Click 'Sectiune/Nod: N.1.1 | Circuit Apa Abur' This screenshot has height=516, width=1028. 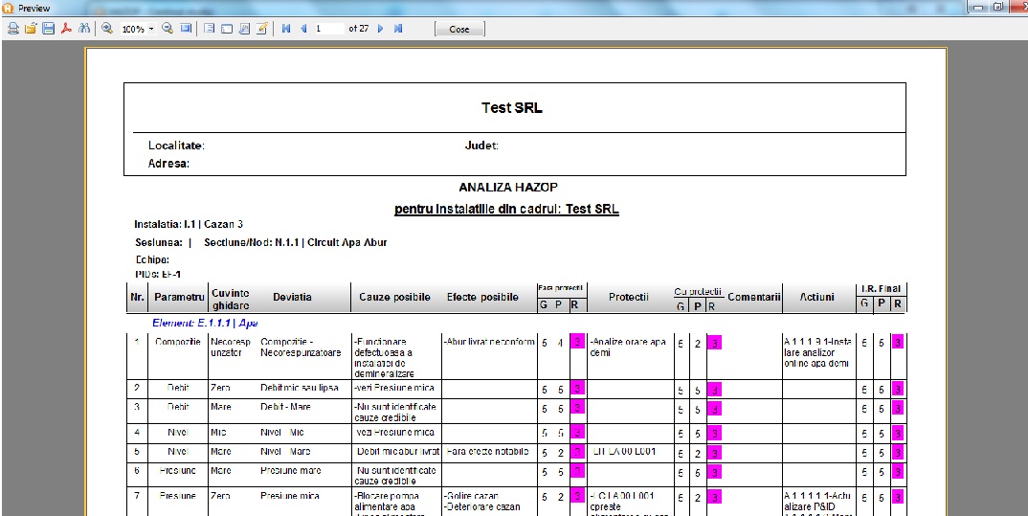click(296, 242)
